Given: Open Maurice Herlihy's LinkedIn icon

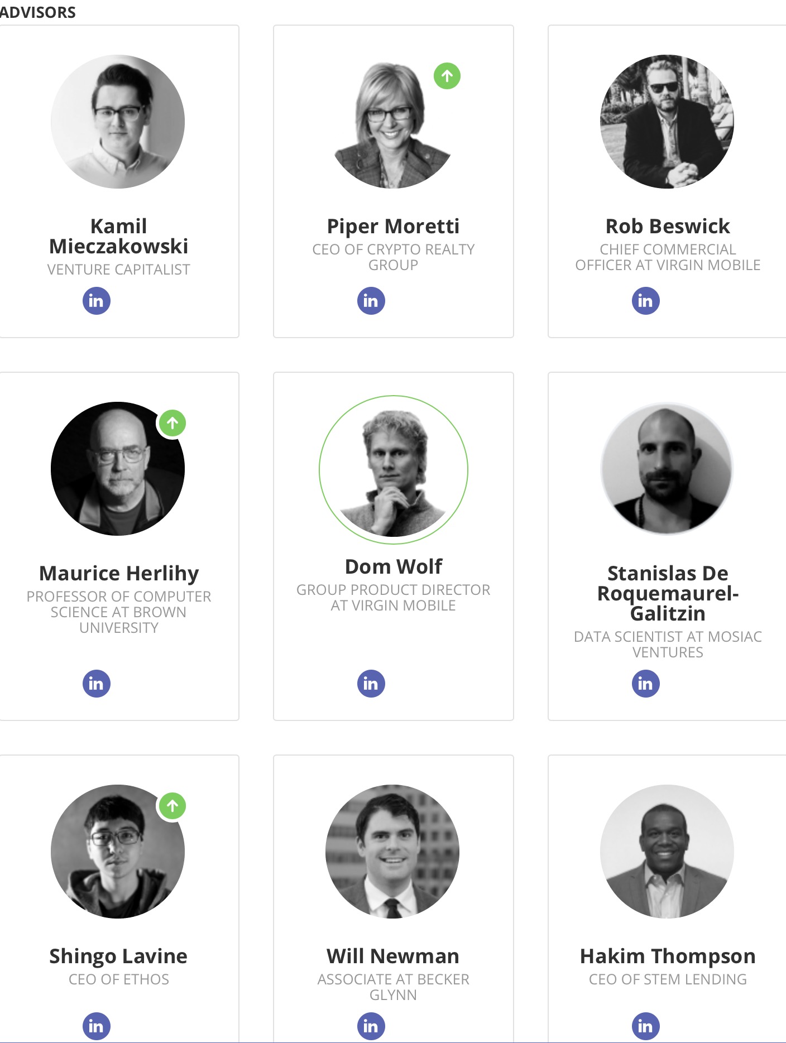Looking at the screenshot, I should pyautogui.click(x=97, y=684).
